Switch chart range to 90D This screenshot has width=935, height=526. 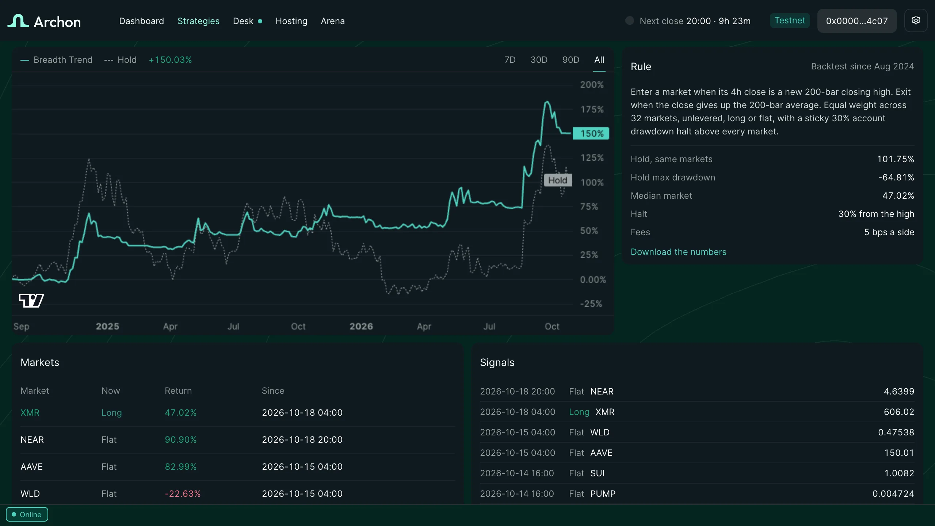(x=571, y=60)
